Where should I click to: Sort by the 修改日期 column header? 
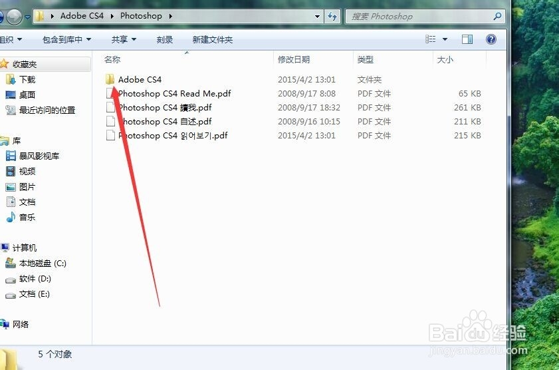[x=294, y=60]
